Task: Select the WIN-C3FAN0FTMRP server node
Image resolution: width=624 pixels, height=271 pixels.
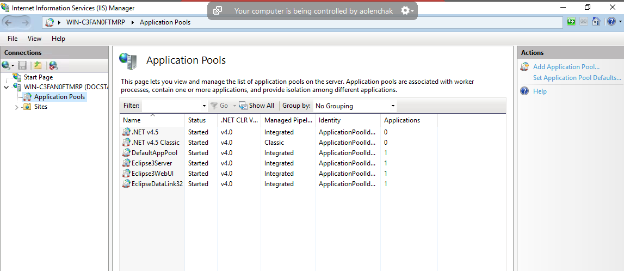Action: (67, 87)
